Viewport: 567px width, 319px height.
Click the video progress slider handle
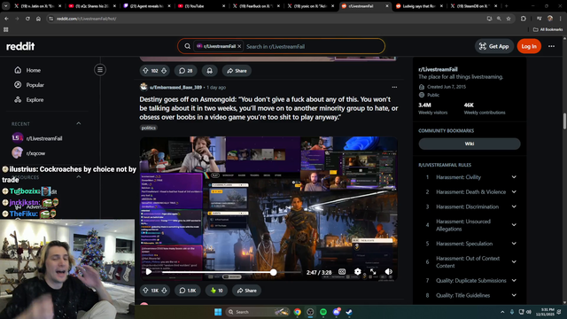pyautogui.click(x=274, y=272)
